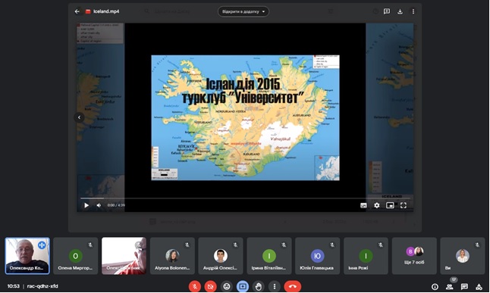Download the Iceland.mp4 file
The image size is (490, 293).
coord(400,11)
